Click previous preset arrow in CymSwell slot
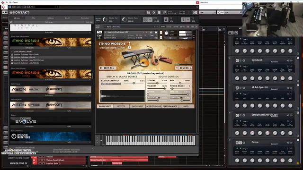 pyautogui.click(x=288, y=60)
